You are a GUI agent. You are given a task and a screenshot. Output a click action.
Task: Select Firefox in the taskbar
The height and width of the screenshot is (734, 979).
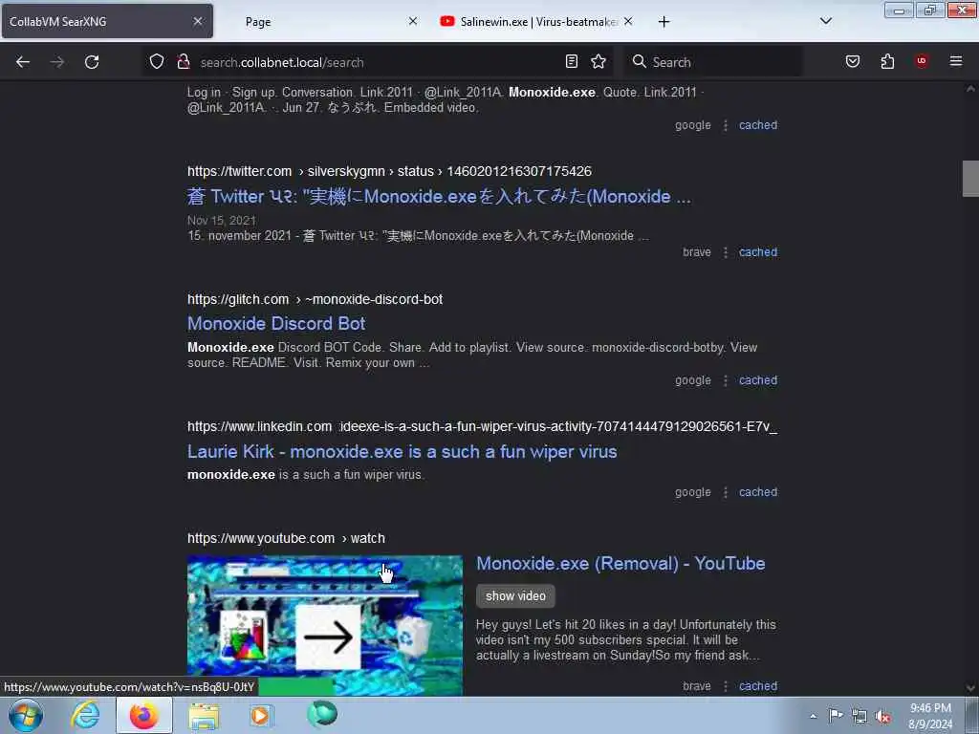(x=143, y=715)
